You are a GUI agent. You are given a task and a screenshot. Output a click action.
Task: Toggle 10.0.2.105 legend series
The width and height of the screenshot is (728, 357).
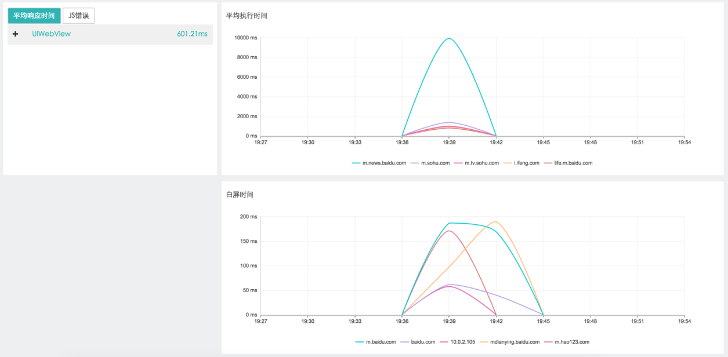coord(457,342)
